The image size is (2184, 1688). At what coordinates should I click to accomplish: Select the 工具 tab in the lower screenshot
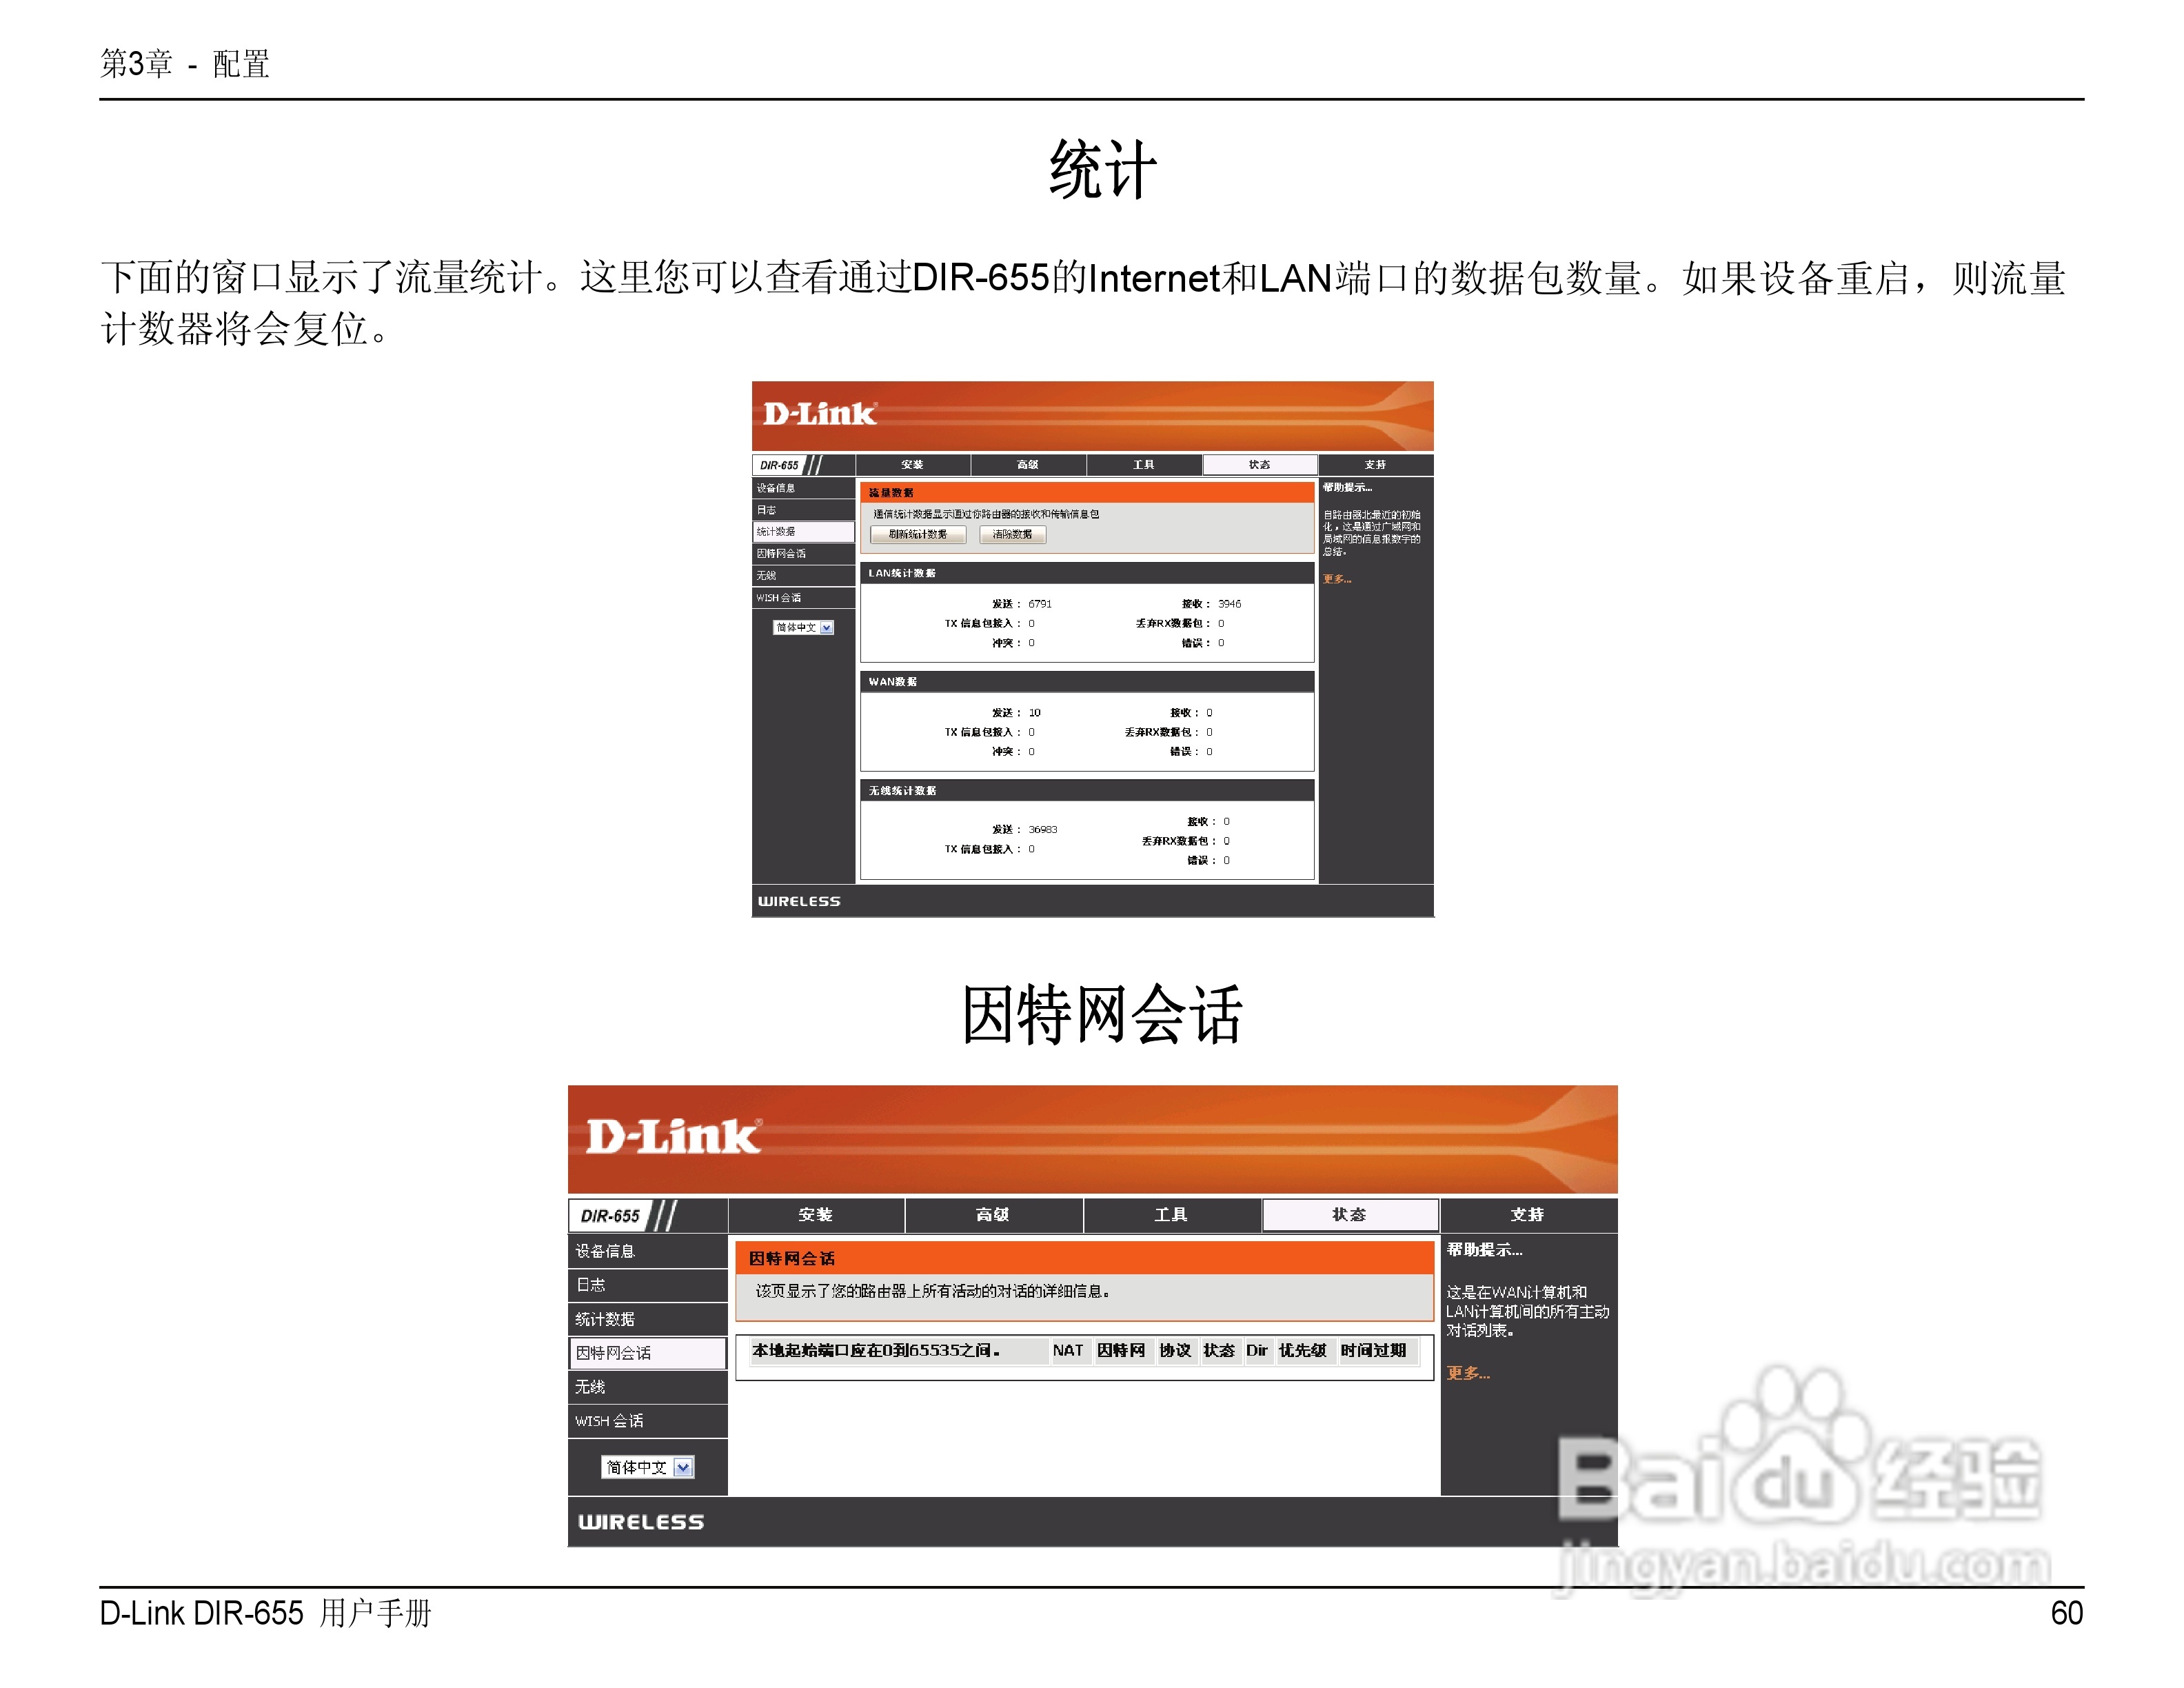1170,1214
